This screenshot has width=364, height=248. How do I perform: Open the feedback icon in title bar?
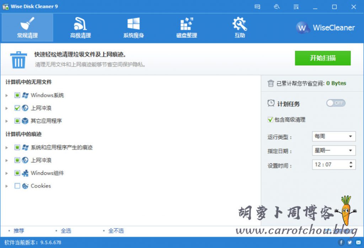257,7
